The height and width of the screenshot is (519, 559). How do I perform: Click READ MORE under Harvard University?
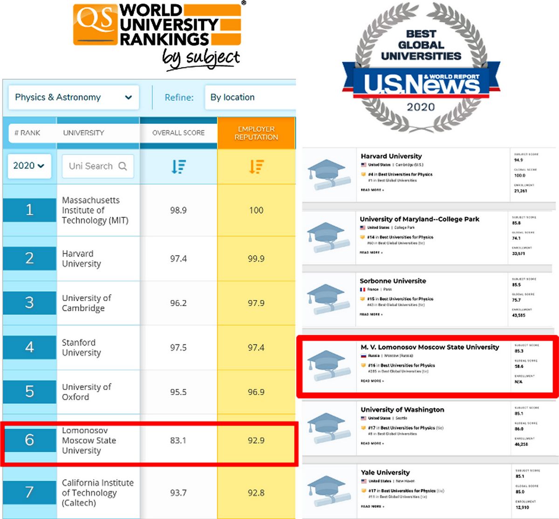[372, 190]
